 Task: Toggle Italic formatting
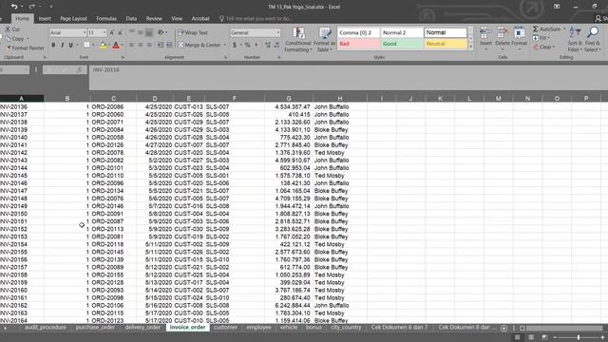pos(62,45)
